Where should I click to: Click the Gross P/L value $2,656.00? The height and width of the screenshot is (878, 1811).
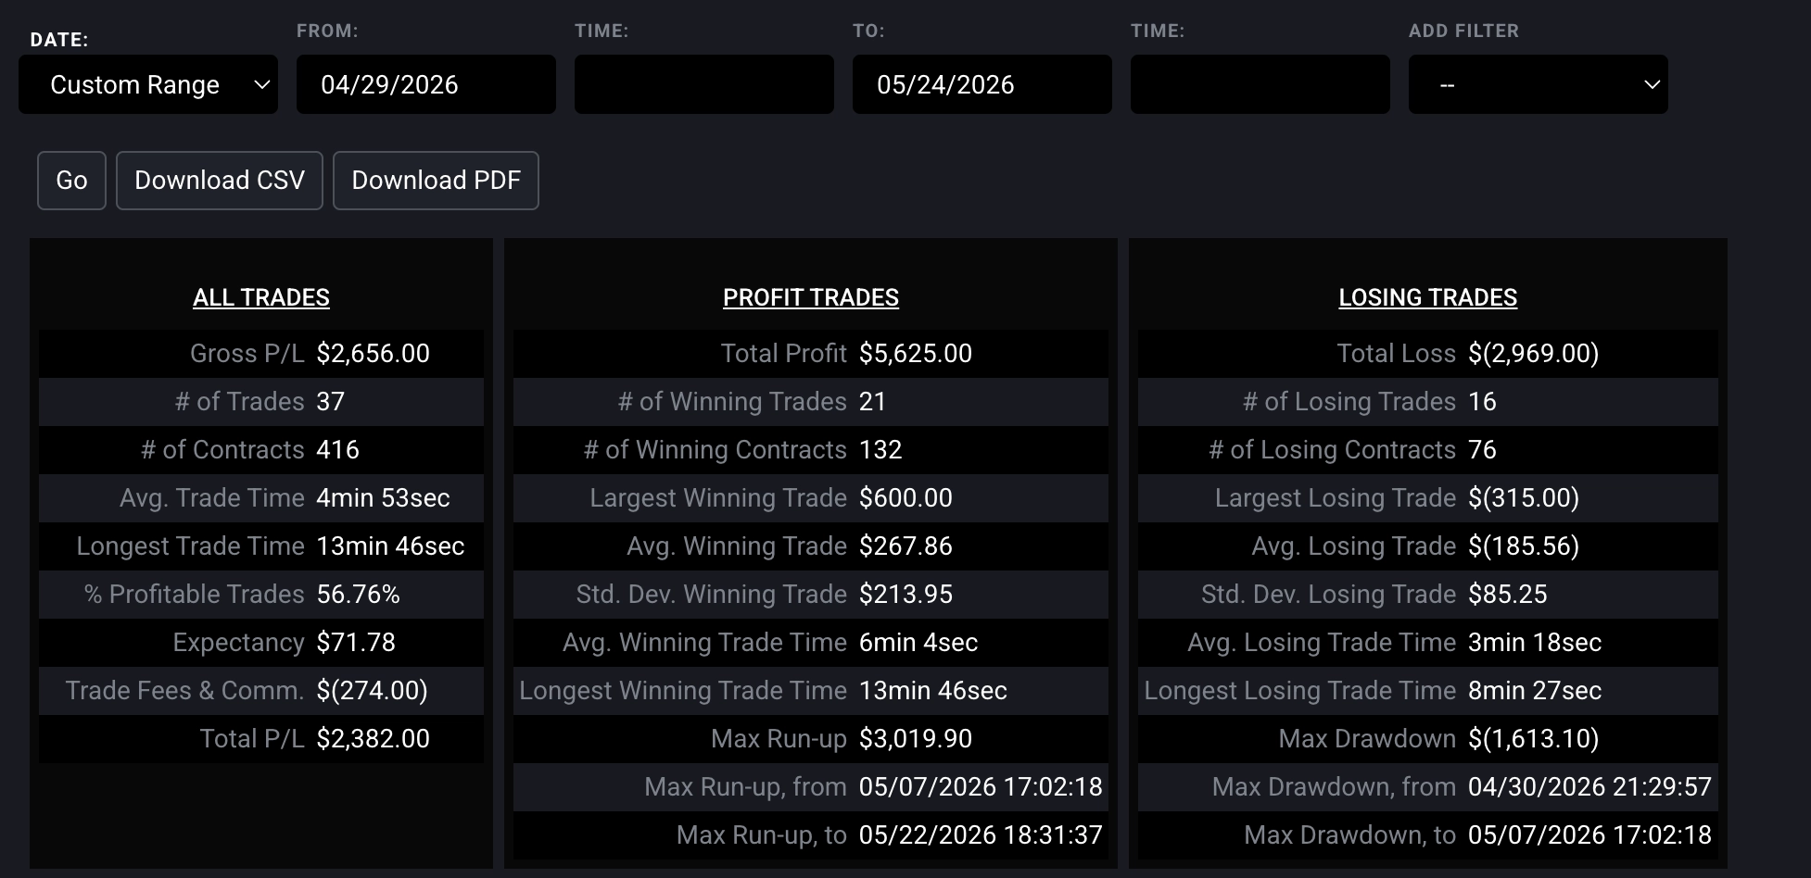coord(374,354)
